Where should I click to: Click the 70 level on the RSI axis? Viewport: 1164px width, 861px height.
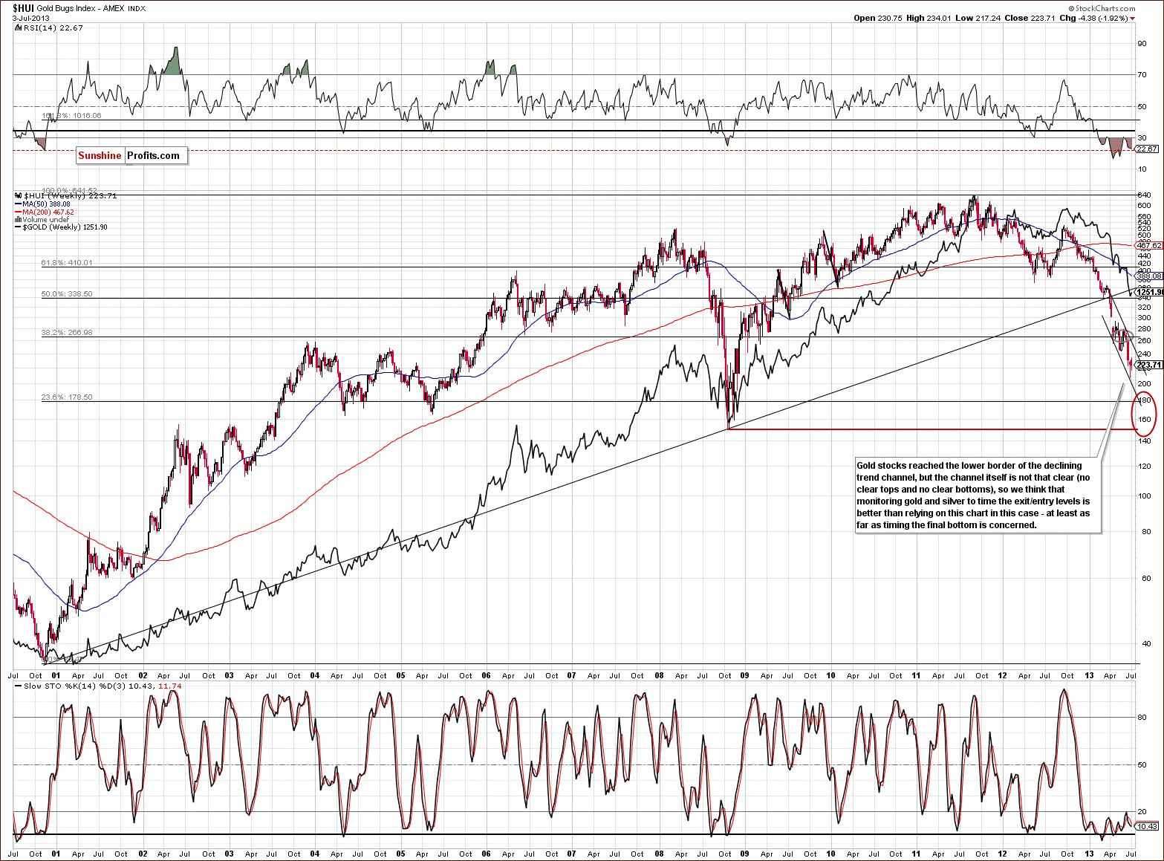(1142, 74)
